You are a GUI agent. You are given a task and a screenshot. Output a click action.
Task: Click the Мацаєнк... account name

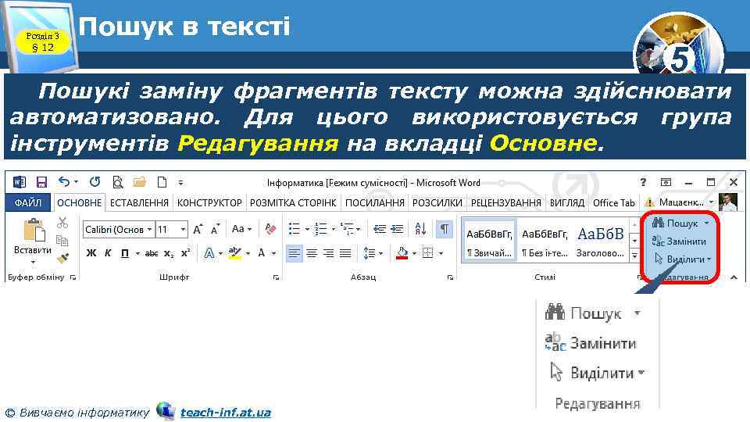681,203
